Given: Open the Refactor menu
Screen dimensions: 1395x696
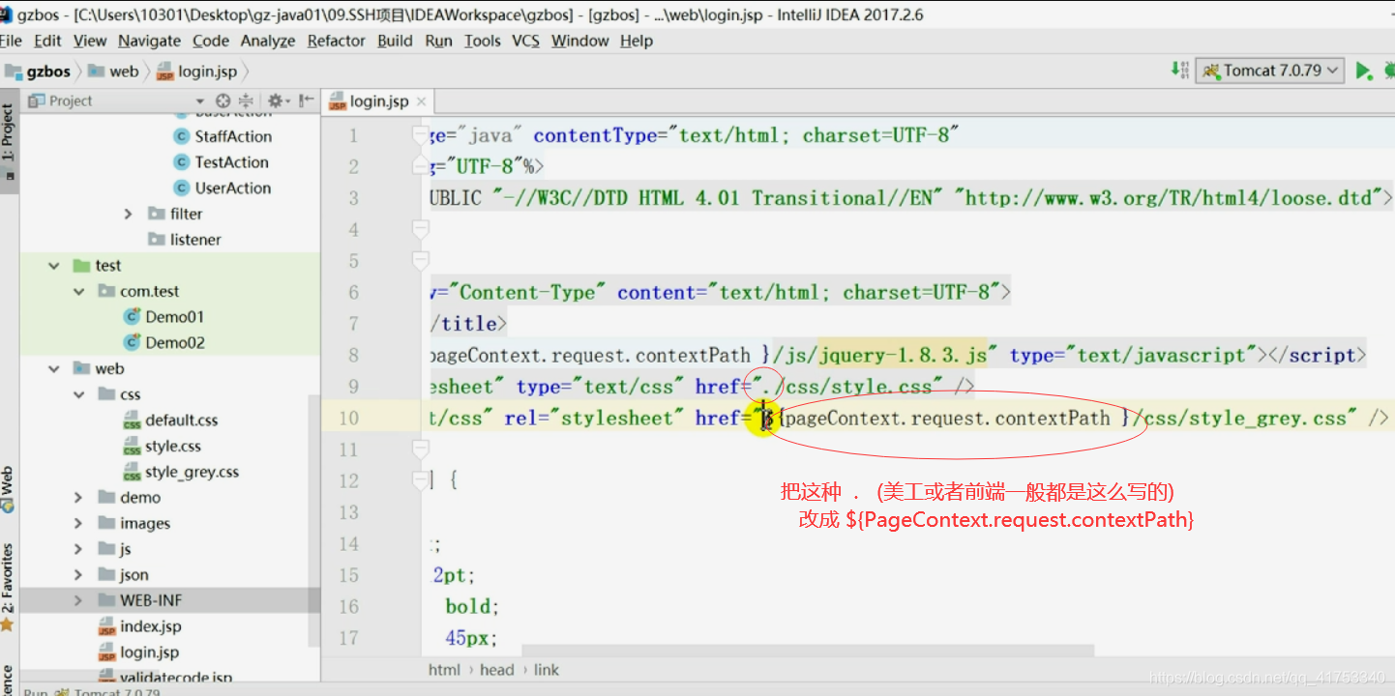Looking at the screenshot, I should 336,41.
